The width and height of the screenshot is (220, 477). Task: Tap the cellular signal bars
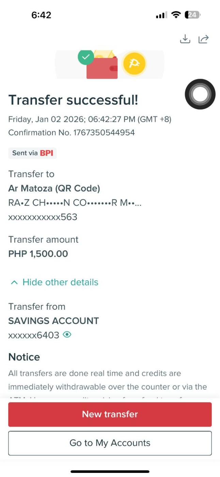pyautogui.click(x=161, y=15)
